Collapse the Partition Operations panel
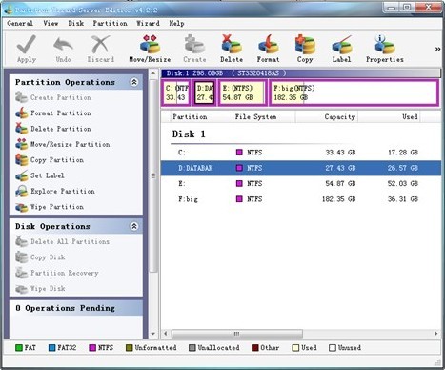 pyautogui.click(x=134, y=82)
